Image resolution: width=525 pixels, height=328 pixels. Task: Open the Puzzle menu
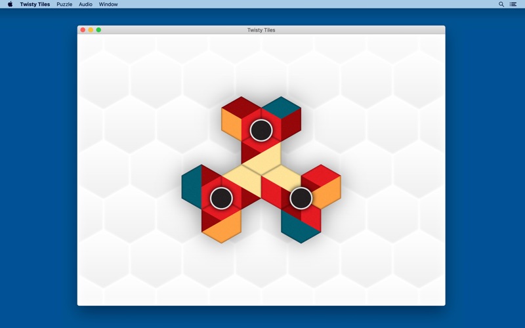pos(64,5)
